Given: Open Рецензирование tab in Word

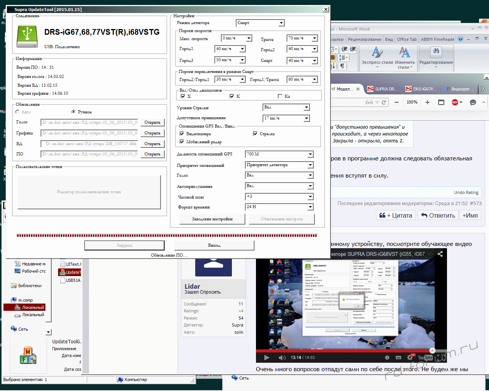Looking at the screenshot, I should 364,39.
